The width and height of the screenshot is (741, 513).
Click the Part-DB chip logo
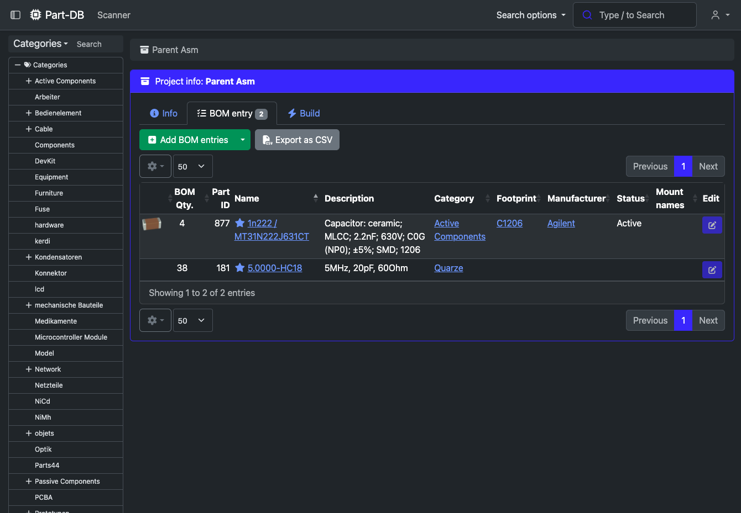pos(36,15)
